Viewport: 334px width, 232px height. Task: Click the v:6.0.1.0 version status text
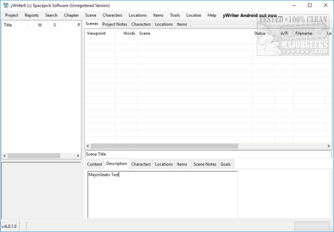tap(9, 226)
